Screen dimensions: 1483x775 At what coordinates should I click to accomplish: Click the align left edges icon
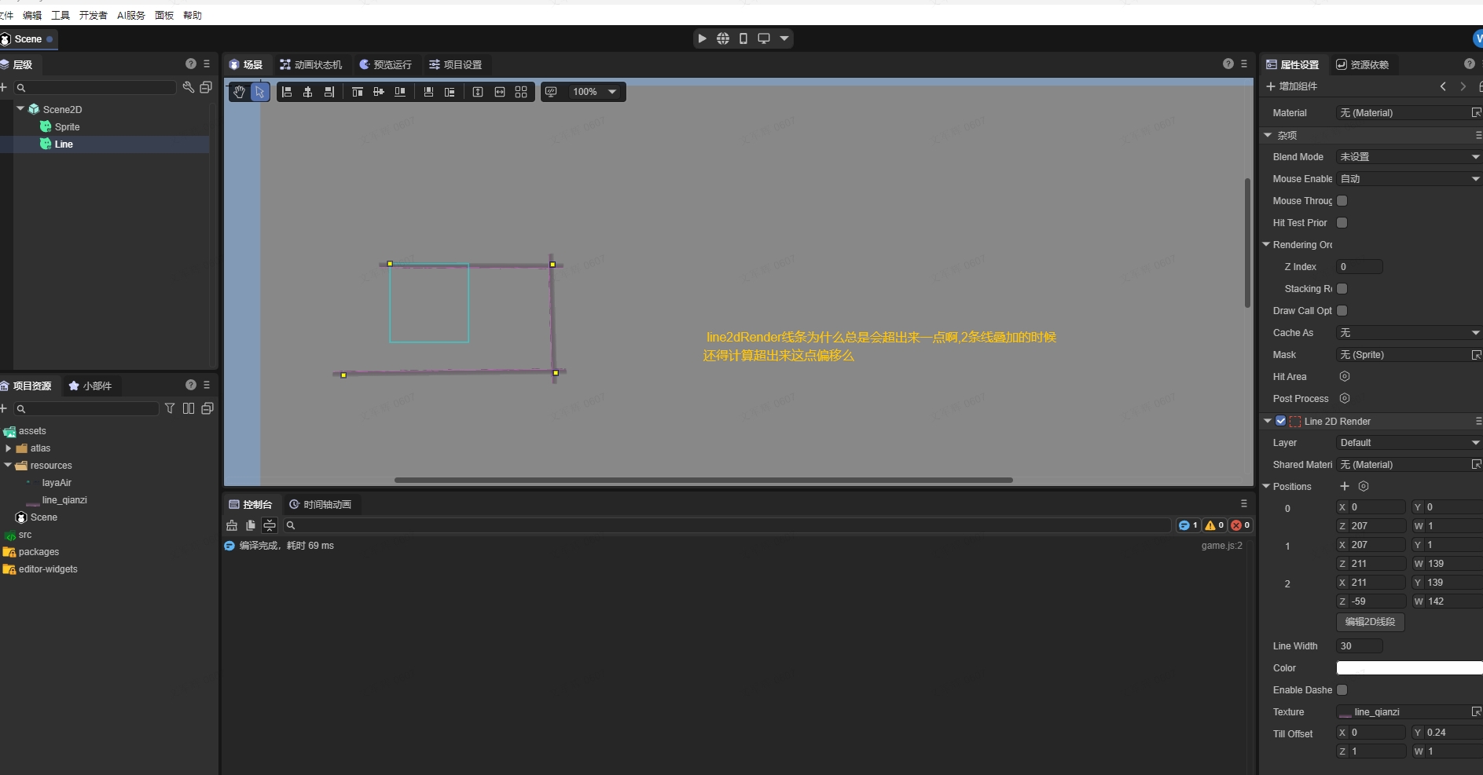tap(287, 92)
